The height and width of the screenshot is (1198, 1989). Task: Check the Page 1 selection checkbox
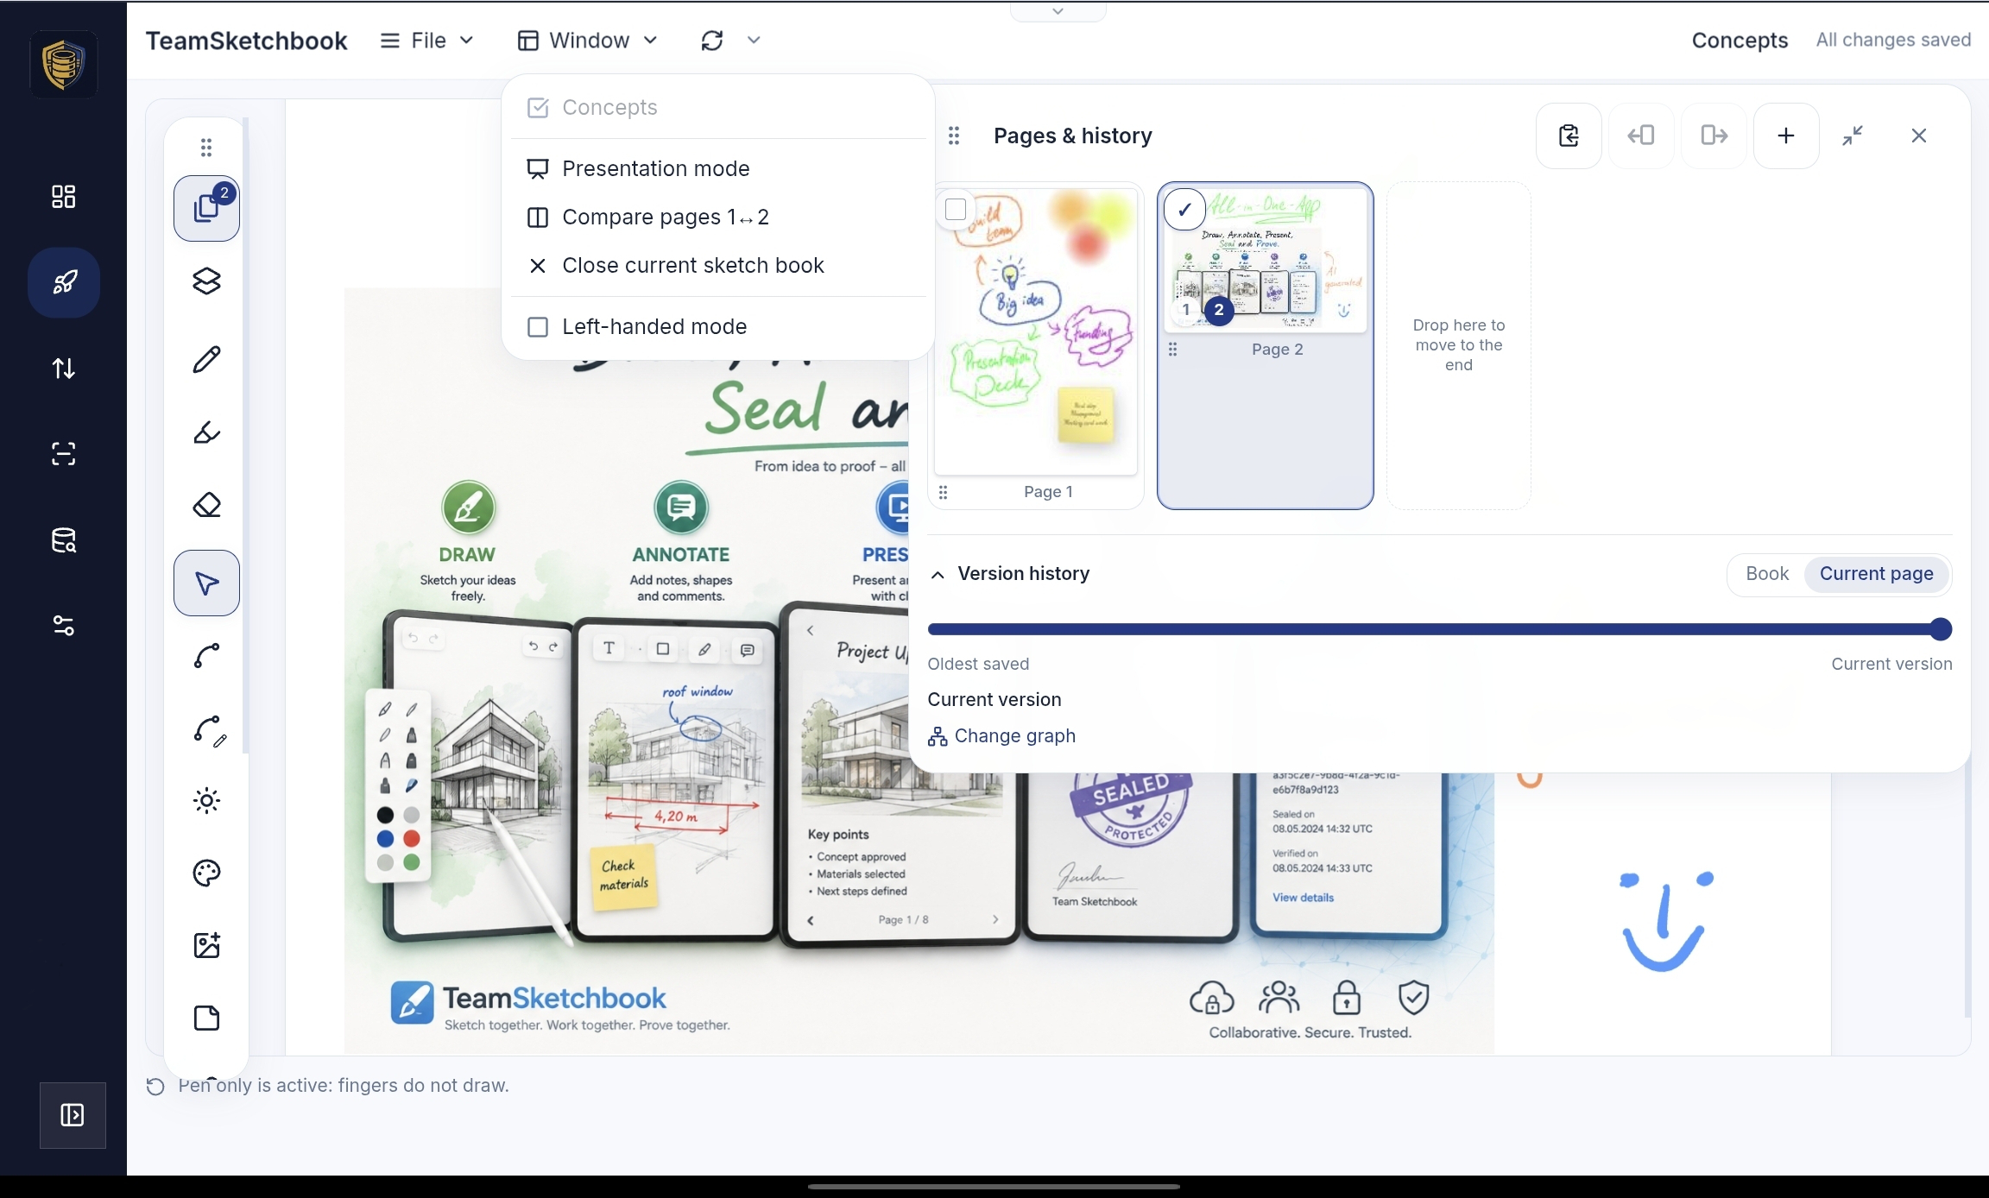click(956, 210)
